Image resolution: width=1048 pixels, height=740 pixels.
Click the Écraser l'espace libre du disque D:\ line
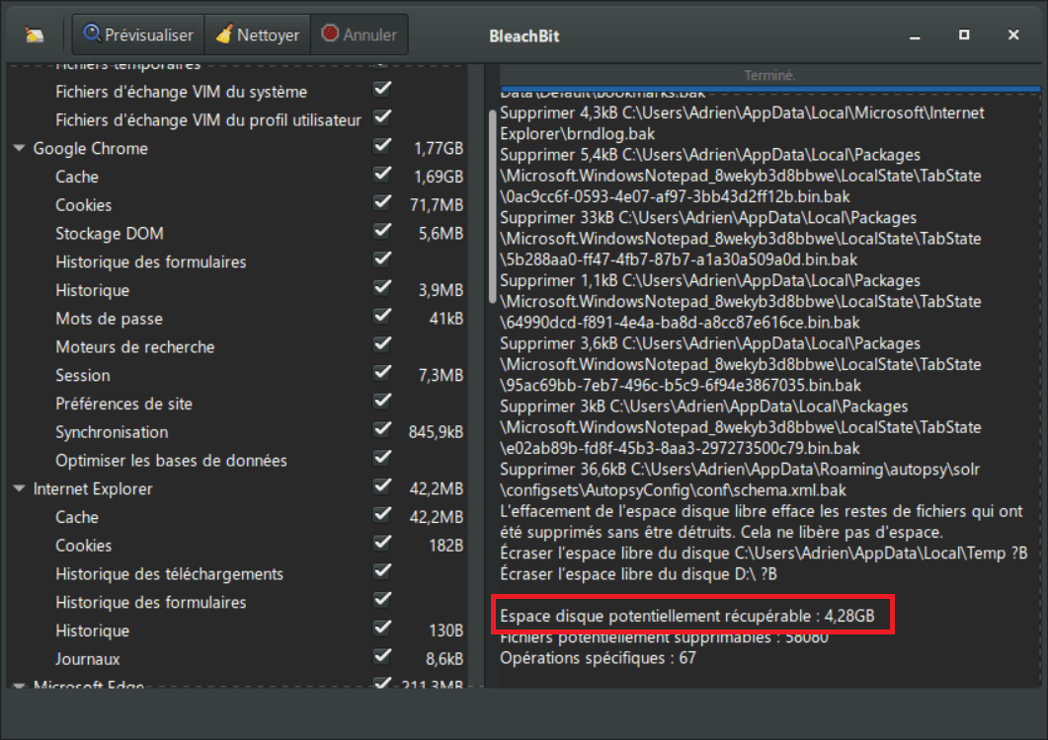(x=638, y=574)
